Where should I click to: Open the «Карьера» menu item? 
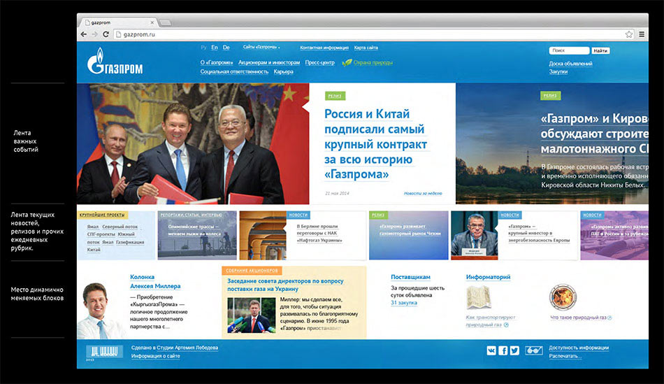click(283, 71)
